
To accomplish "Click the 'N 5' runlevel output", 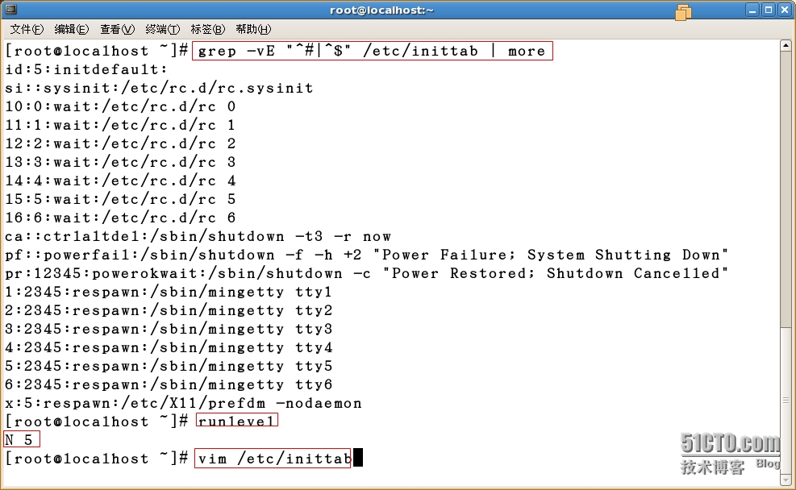I will [19, 440].
